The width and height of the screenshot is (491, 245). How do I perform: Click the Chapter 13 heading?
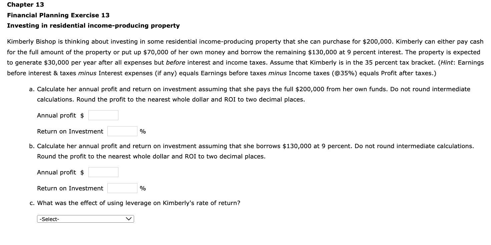25,5
